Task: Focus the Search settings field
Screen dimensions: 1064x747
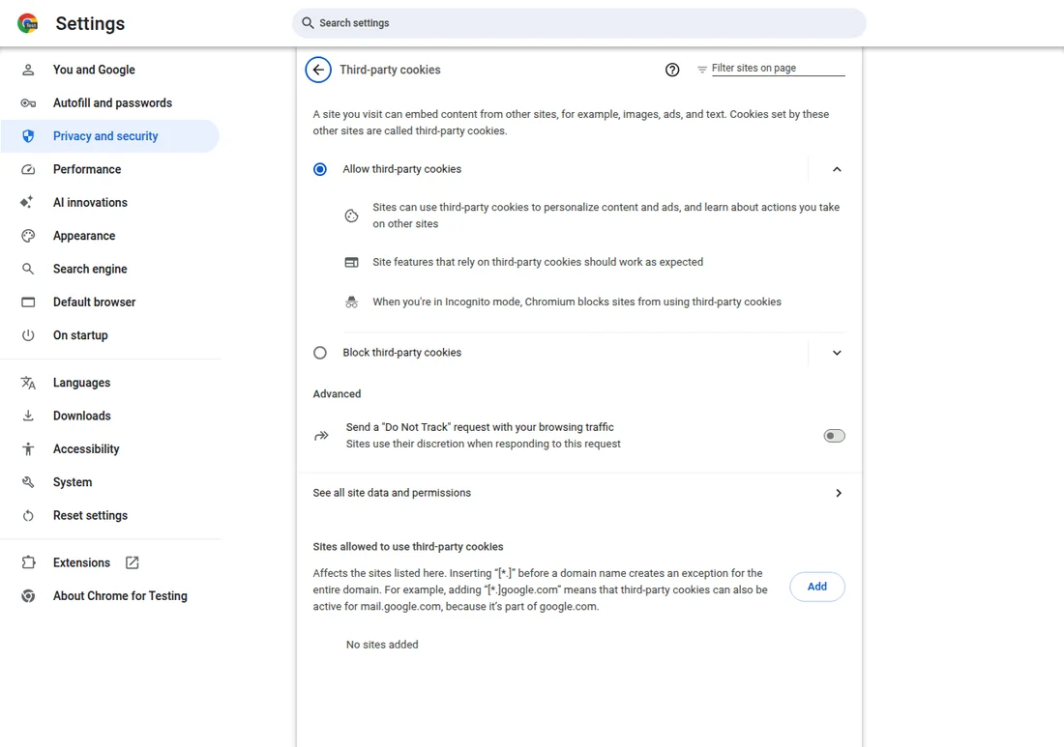Action: (x=578, y=23)
